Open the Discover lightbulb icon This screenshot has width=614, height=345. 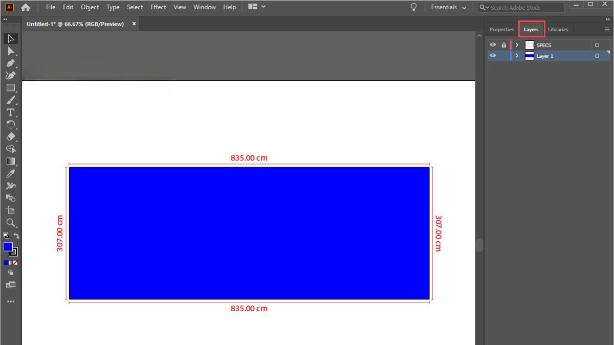pyautogui.click(x=414, y=7)
